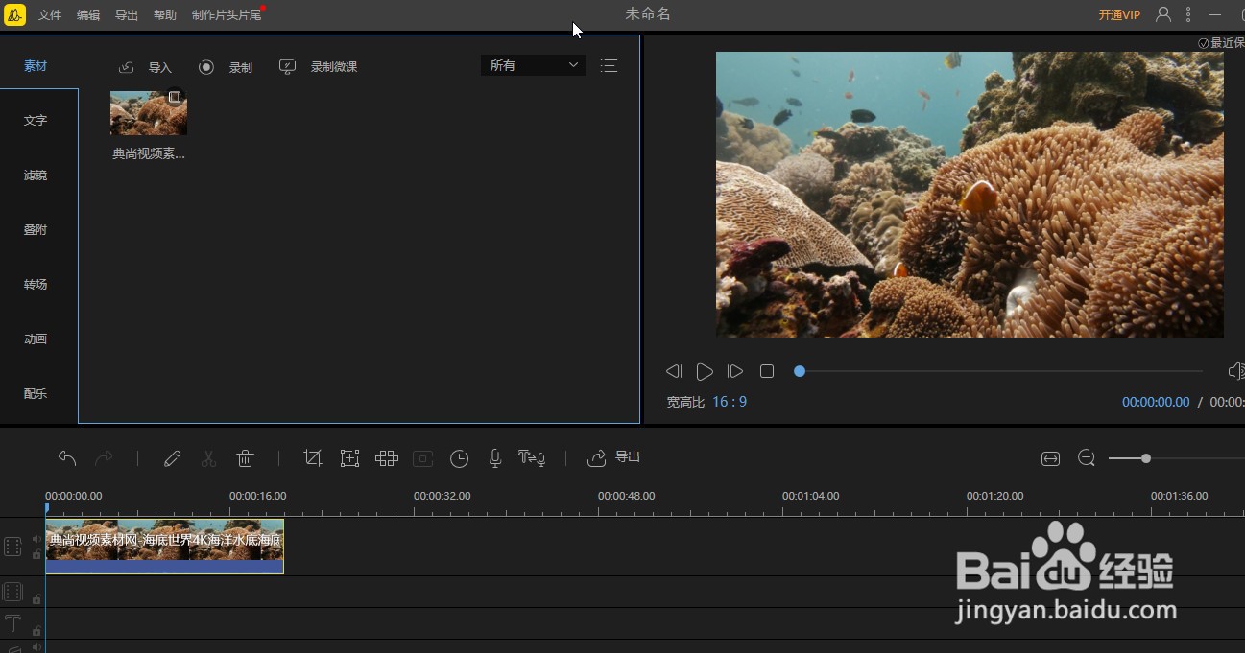Select the zoom/focus frame tool
1245x653 pixels.
[349, 458]
